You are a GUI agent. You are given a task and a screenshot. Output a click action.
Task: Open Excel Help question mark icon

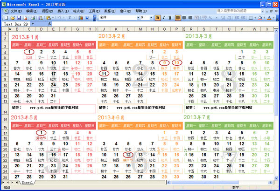87,18
